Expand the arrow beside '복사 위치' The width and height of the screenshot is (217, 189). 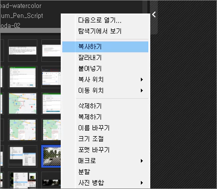[142, 80]
